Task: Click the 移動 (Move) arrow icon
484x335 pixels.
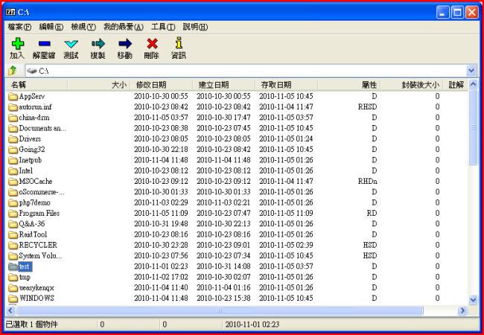Action: click(x=124, y=44)
